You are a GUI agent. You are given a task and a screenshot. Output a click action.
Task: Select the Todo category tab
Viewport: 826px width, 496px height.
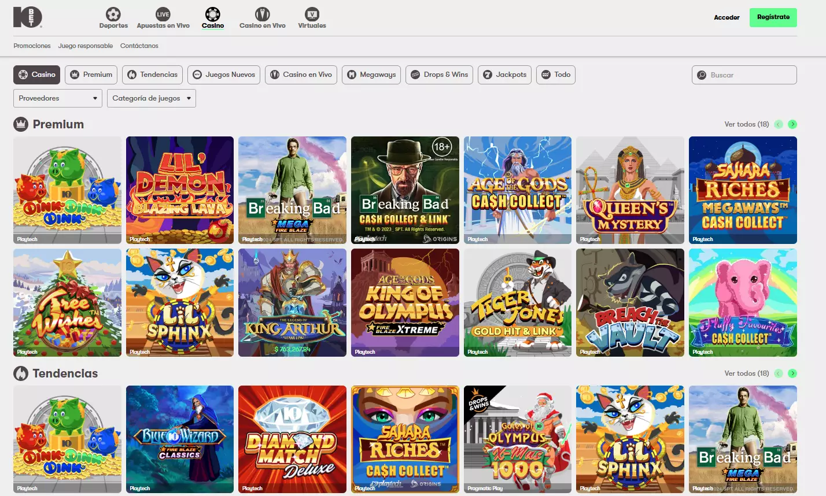[x=556, y=75]
